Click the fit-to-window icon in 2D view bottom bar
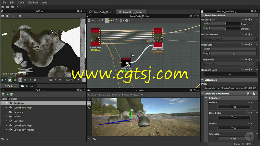The height and width of the screenshot is (146, 260). (x=51, y=80)
